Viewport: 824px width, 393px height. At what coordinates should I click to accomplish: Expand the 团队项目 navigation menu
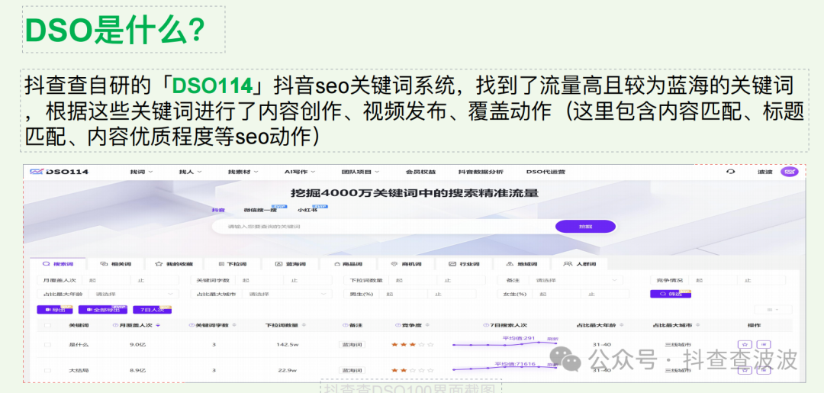360,172
